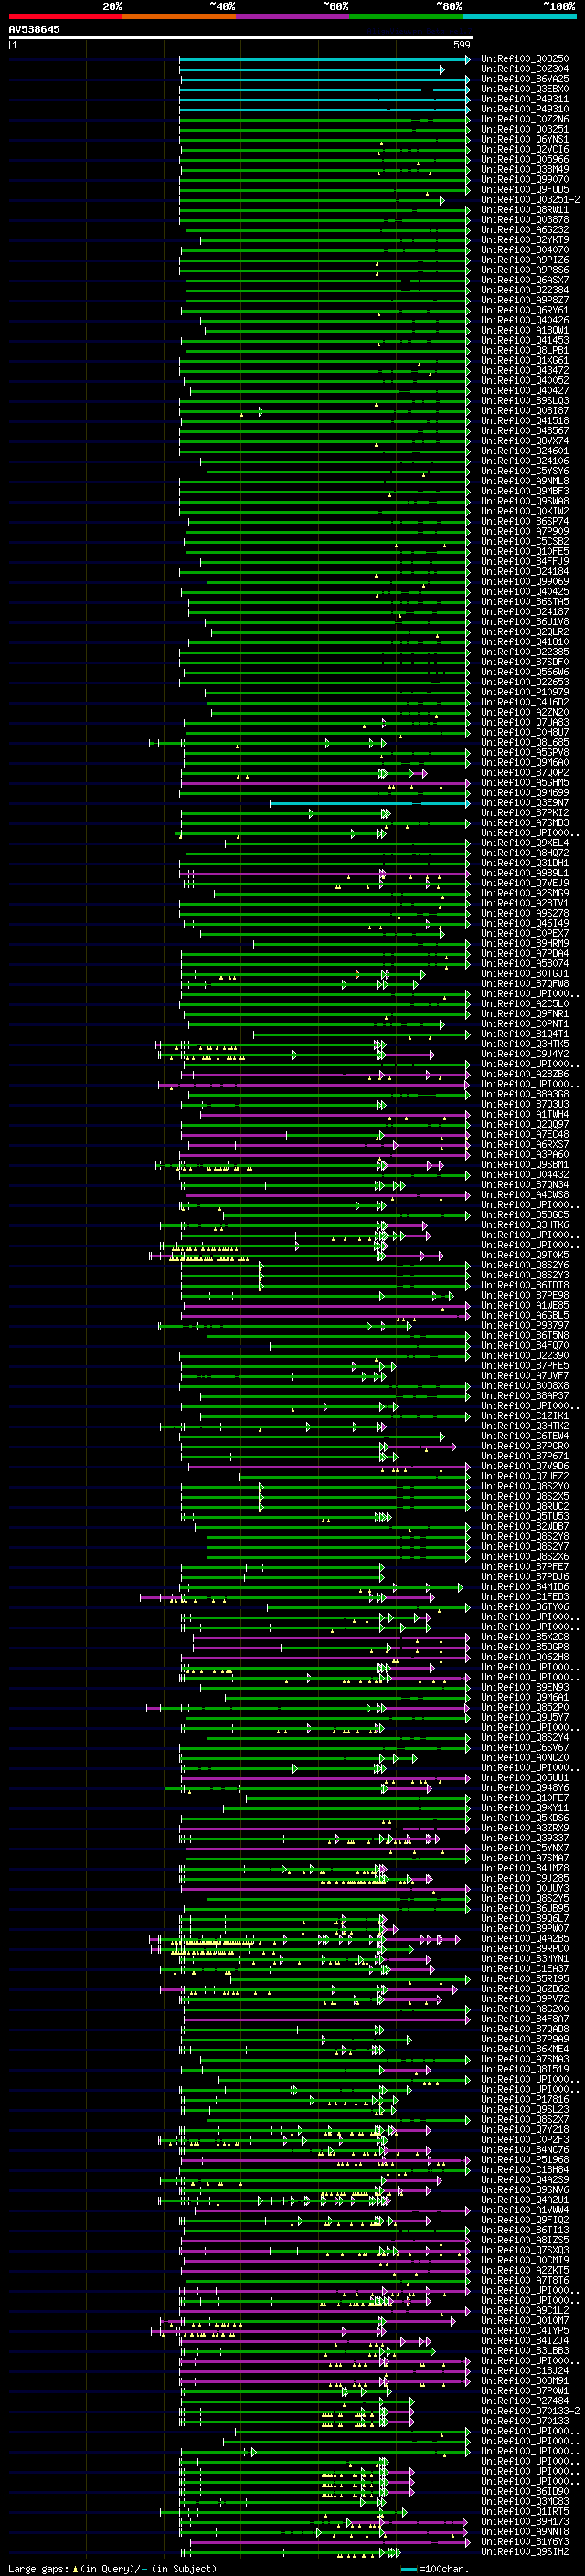Select hit UniRef100_A9PIZ6
Viewport: 585px width, 2576px height.
tap(525, 260)
